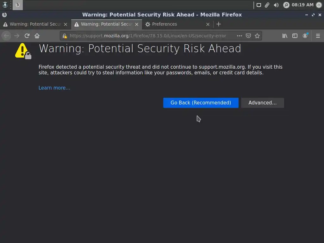Open the applications menu in top panel

pos(5,5)
